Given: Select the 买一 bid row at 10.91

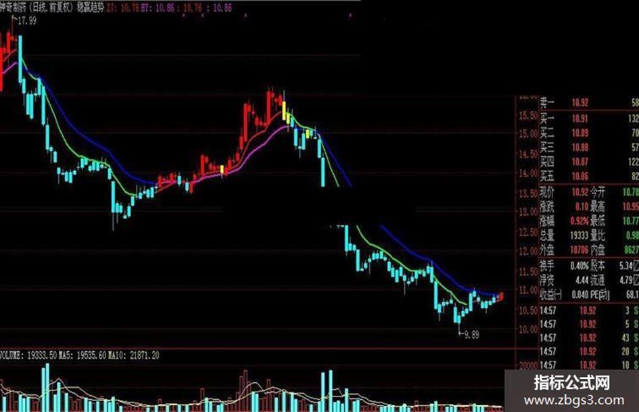Looking at the screenshot, I should pos(589,118).
